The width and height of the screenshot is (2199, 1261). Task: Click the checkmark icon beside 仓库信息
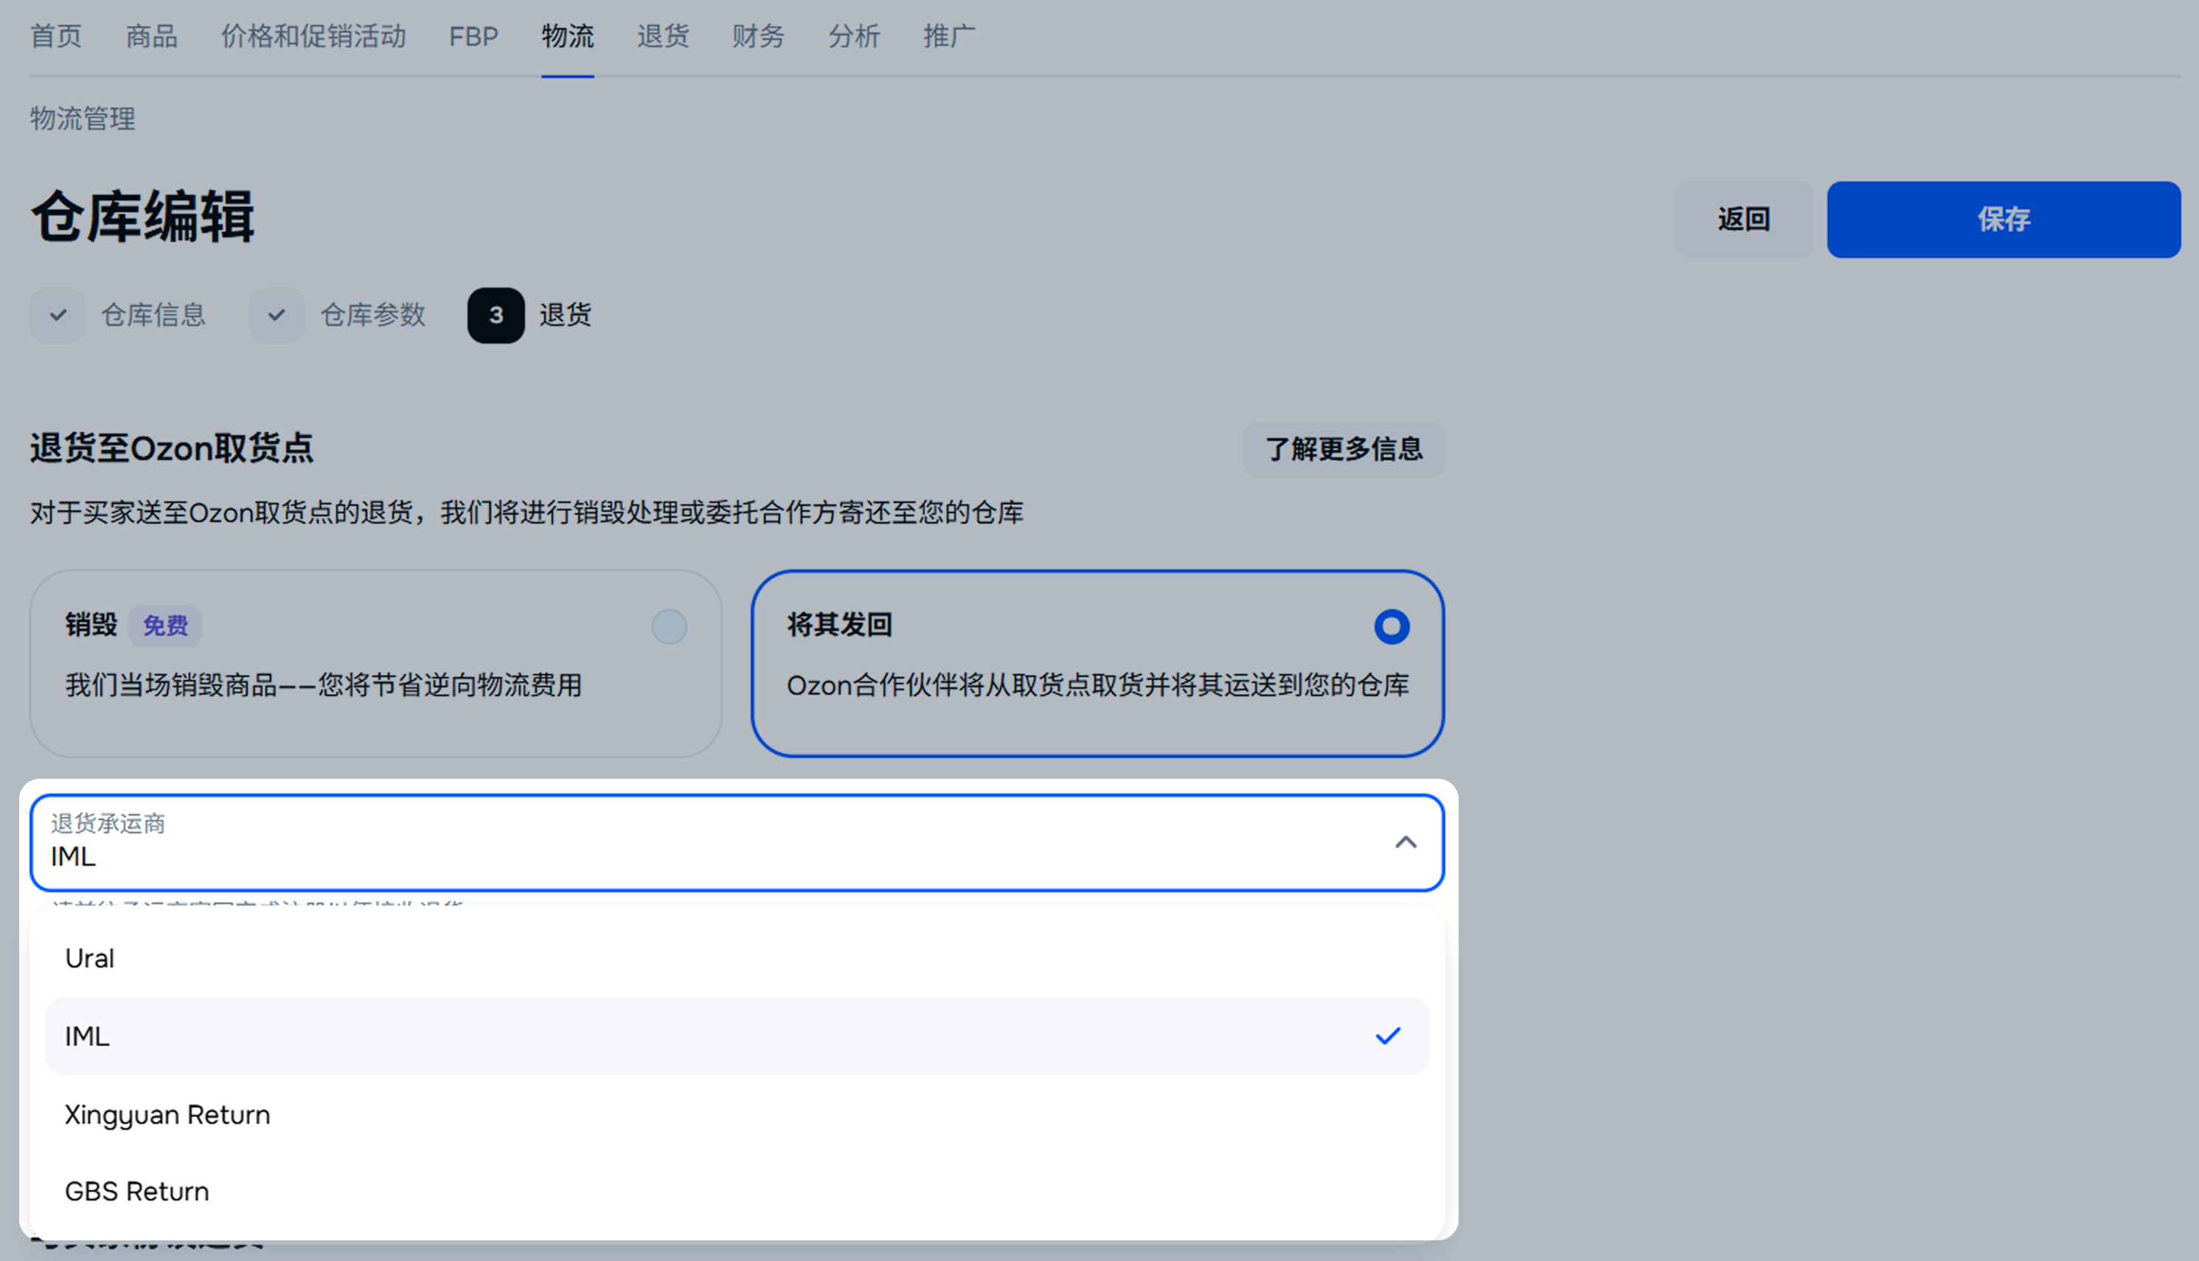(58, 316)
